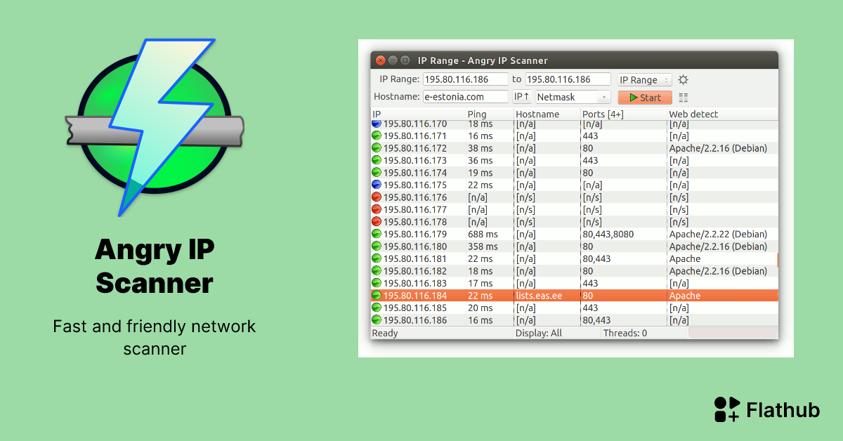
Task: Click the red status dot for 195.80.116.176
Action: [377, 197]
